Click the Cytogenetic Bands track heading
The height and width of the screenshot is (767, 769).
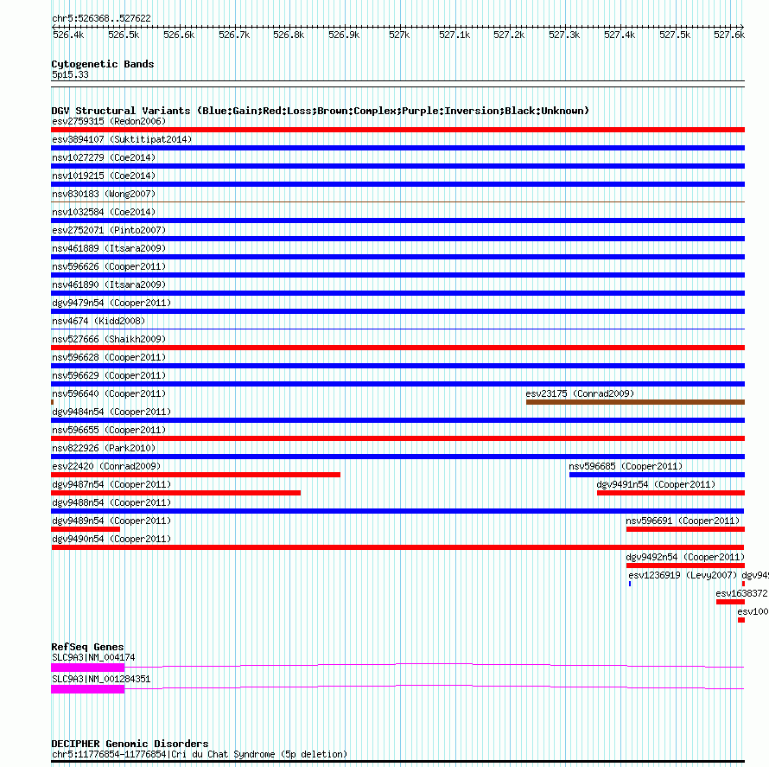103,64
